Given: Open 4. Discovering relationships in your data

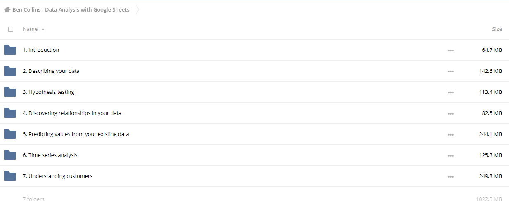Looking at the screenshot, I should click(72, 113).
